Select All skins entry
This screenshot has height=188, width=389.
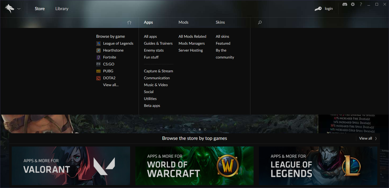pos(222,36)
